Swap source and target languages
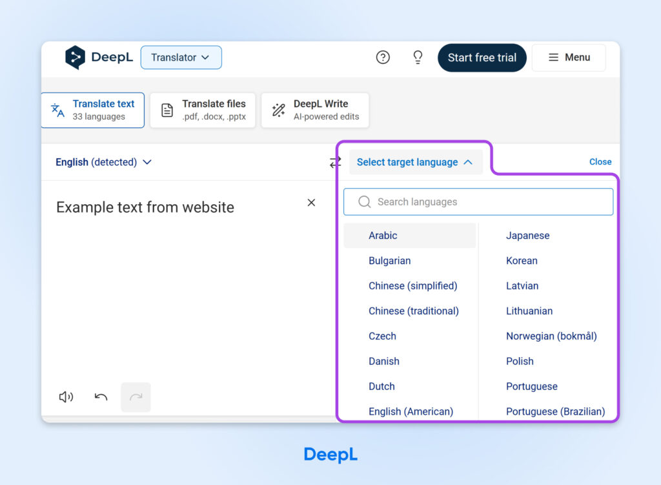The width and height of the screenshot is (661, 485). click(335, 162)
